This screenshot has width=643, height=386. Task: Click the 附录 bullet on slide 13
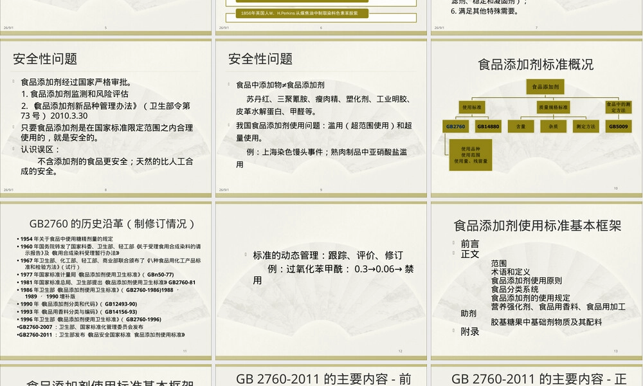click(469, 331)
